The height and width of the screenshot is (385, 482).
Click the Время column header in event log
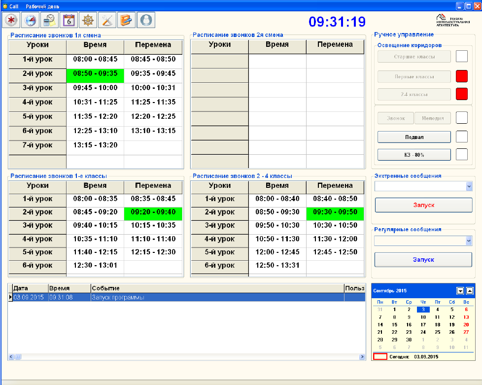(69, 288)
